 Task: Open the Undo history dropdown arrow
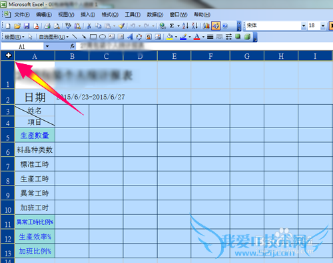coord(139,26)
